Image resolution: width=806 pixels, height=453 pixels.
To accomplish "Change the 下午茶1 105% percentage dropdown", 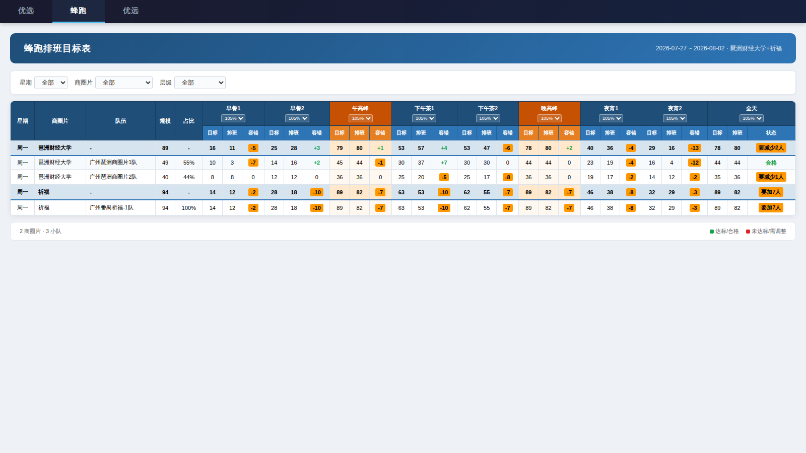I will click(x=424, y=118).
